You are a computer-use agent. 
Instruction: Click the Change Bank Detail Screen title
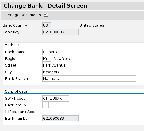(x=45, y=6)
